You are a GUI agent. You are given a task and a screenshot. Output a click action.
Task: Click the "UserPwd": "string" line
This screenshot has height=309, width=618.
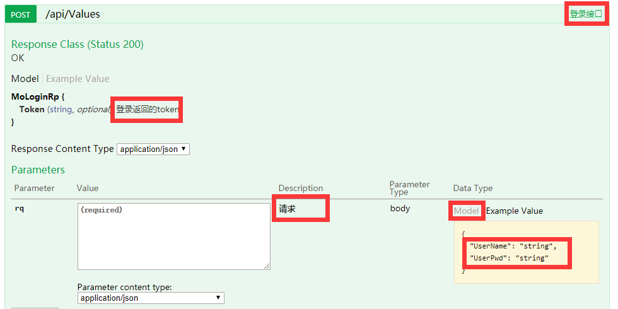click(x=510, y=259)
